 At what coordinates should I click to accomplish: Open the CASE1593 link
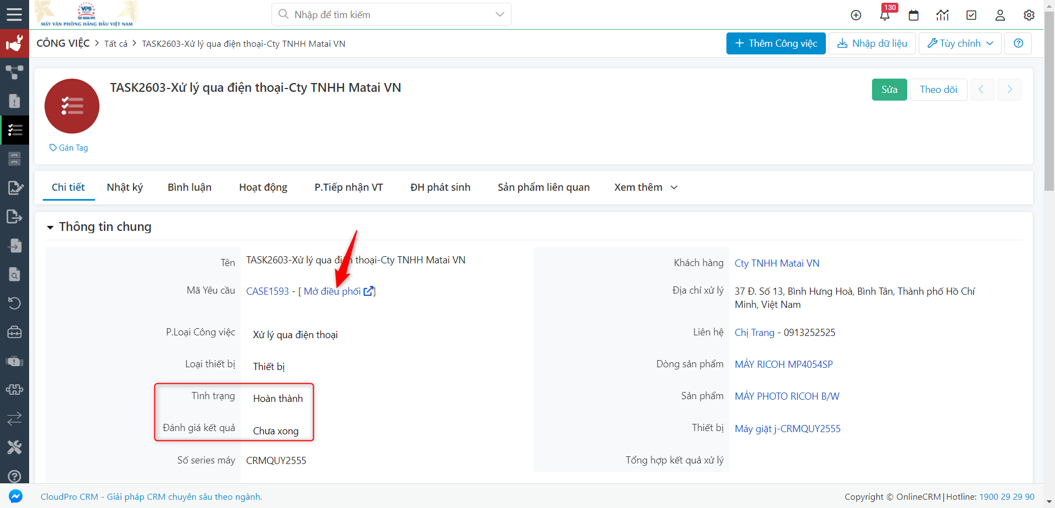coord(268,291)
